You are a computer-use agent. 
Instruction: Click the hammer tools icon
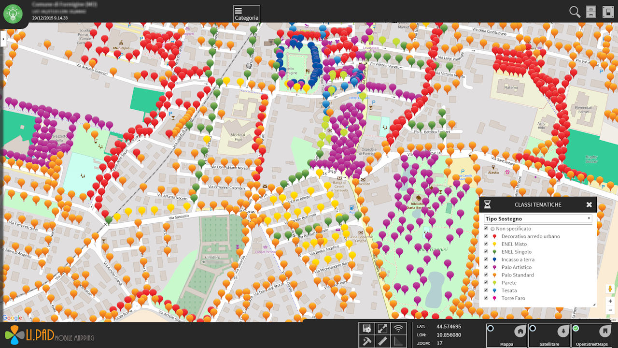pos(366,341)
